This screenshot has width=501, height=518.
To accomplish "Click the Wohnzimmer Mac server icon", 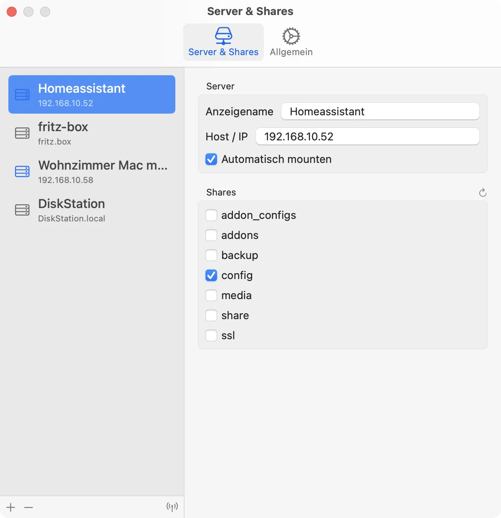I will click(22, 172).
